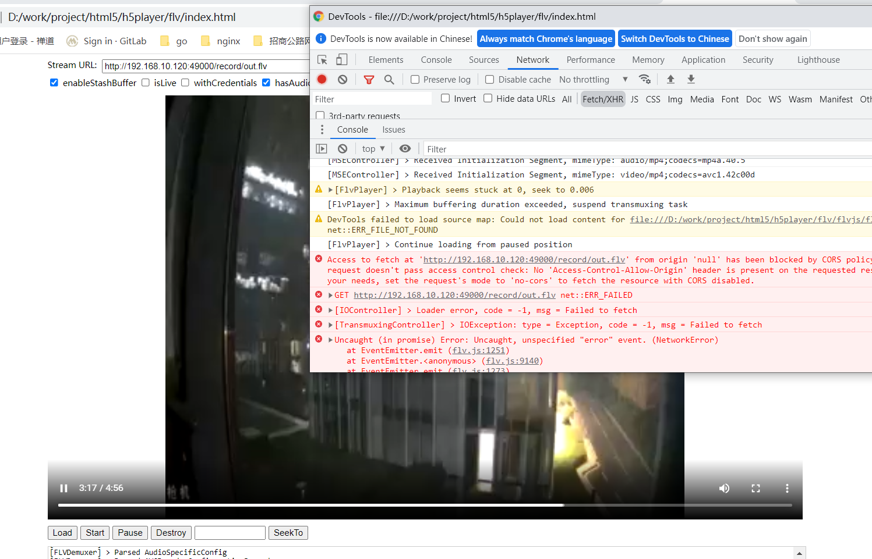Check the Preserve log checkbox
Image resolution: width=872 pixels, height=559 pixels.
coord(414,79)
